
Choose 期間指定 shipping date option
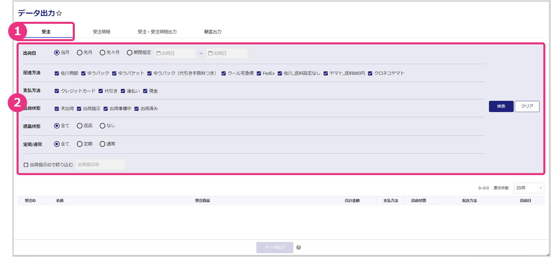(129, 52)
